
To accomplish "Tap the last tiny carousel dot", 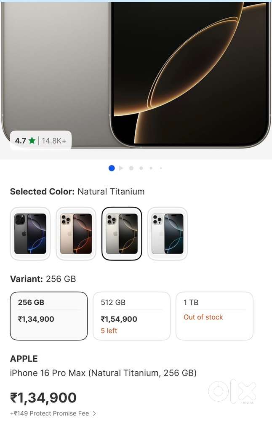I will pyautogui.click(x=160, y=168).
